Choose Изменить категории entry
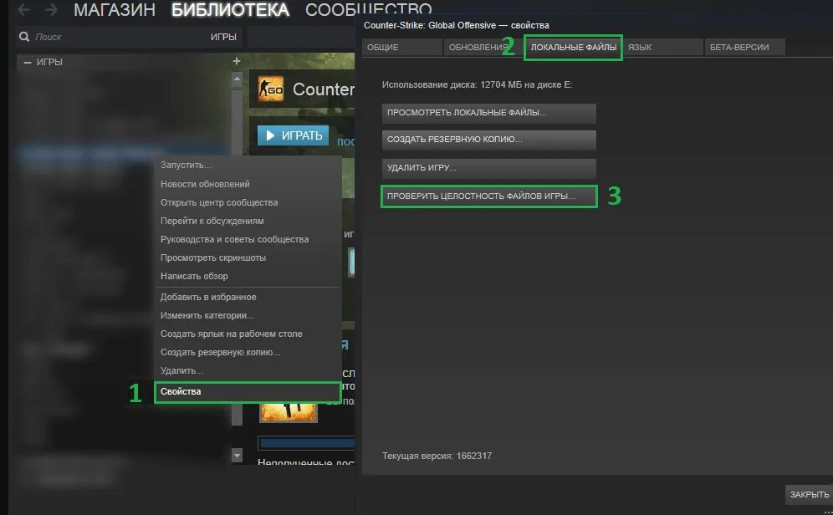833x515 pixels. (x=248, y=315)
